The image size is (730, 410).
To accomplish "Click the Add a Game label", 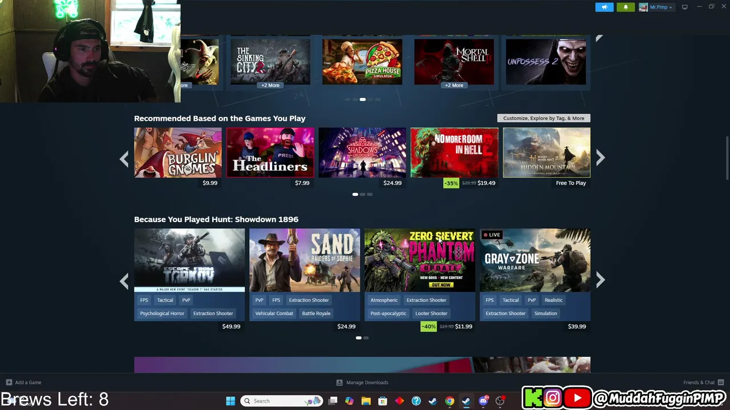I will coord(28,382).
